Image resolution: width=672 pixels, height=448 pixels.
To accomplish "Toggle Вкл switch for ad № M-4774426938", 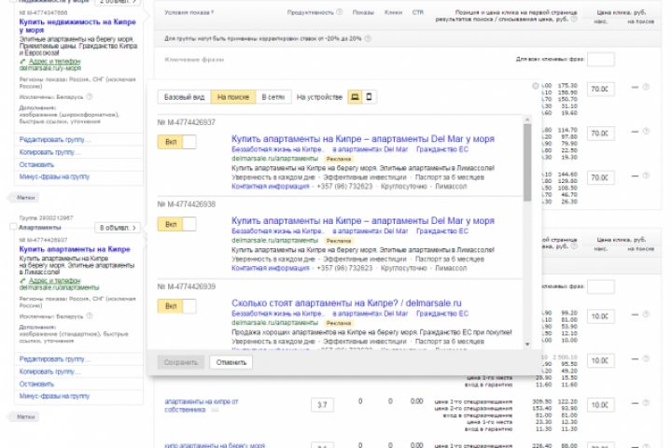I will (x=177, y=224).
